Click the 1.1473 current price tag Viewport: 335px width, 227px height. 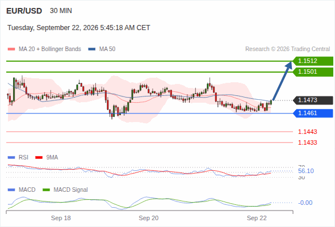pyautogui.click(x=313, y=100)
